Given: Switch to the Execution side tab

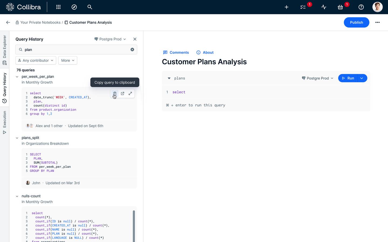Looking at the screenshot, I should pos(5,122).
